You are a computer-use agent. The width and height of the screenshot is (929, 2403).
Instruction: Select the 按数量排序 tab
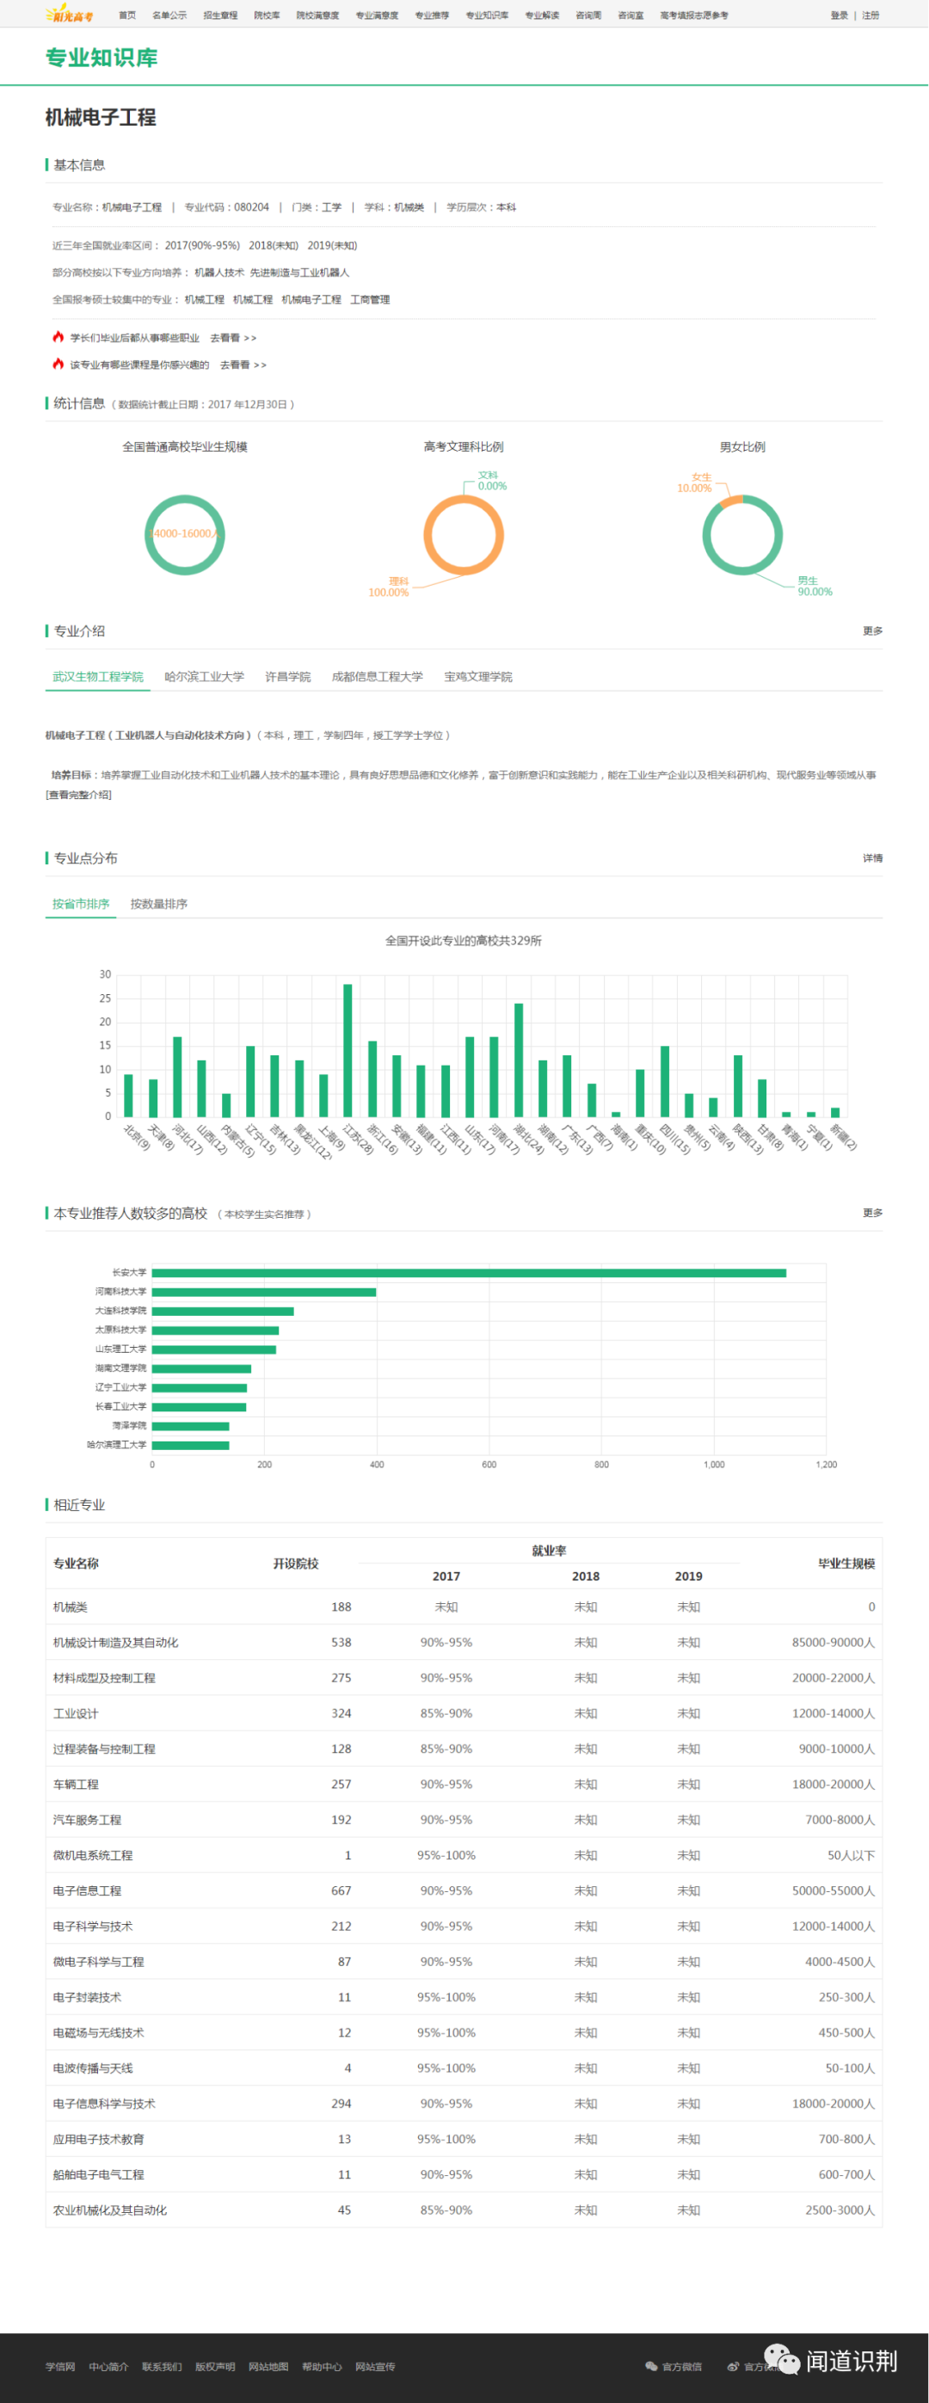(158, 903)
